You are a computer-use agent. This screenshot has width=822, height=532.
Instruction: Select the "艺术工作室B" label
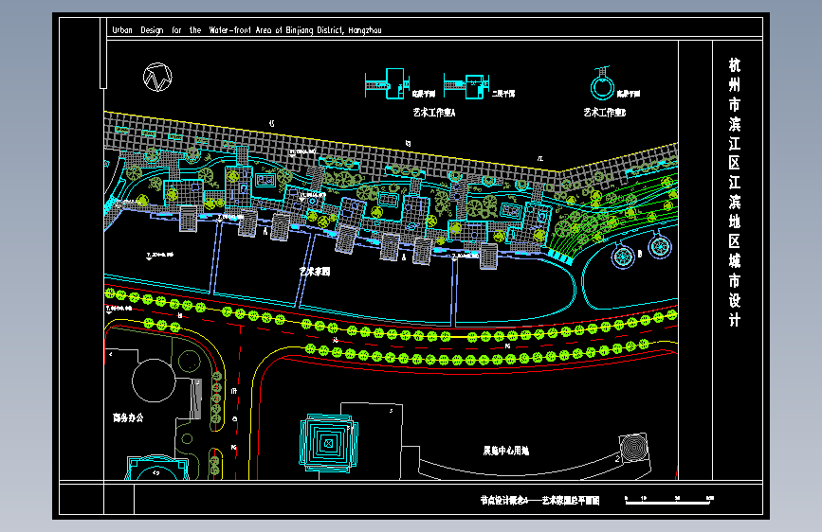[x=605, y=113]
